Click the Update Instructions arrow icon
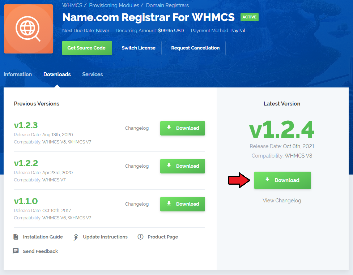 tap(76, 237)
